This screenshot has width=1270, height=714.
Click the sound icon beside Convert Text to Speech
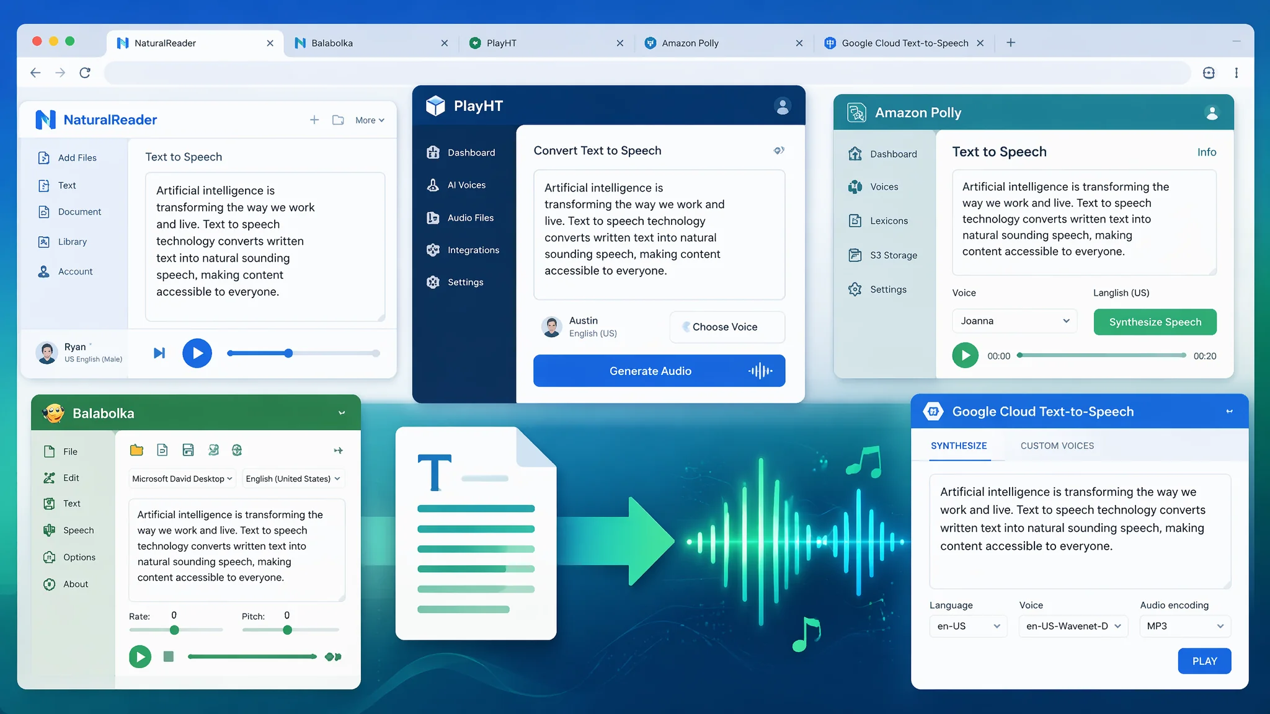click(x=779, y=150)
